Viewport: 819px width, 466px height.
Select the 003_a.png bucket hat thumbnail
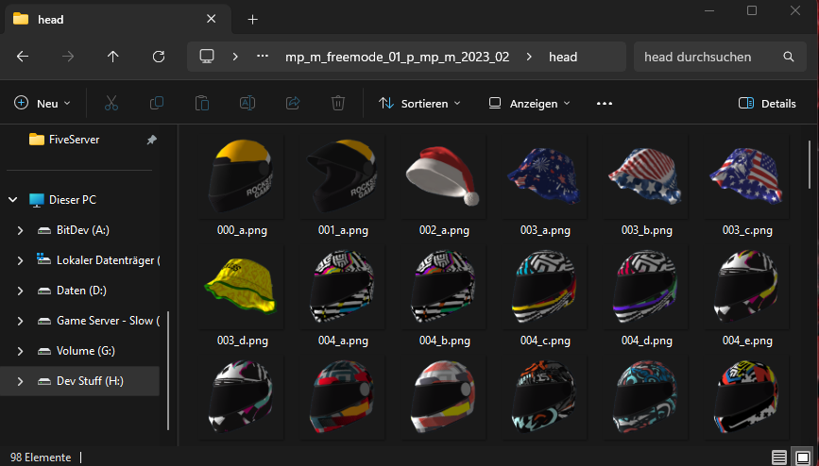[545, 176]
